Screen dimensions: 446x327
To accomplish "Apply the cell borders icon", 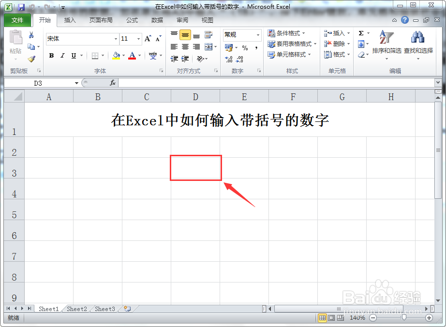I will 95,56.
